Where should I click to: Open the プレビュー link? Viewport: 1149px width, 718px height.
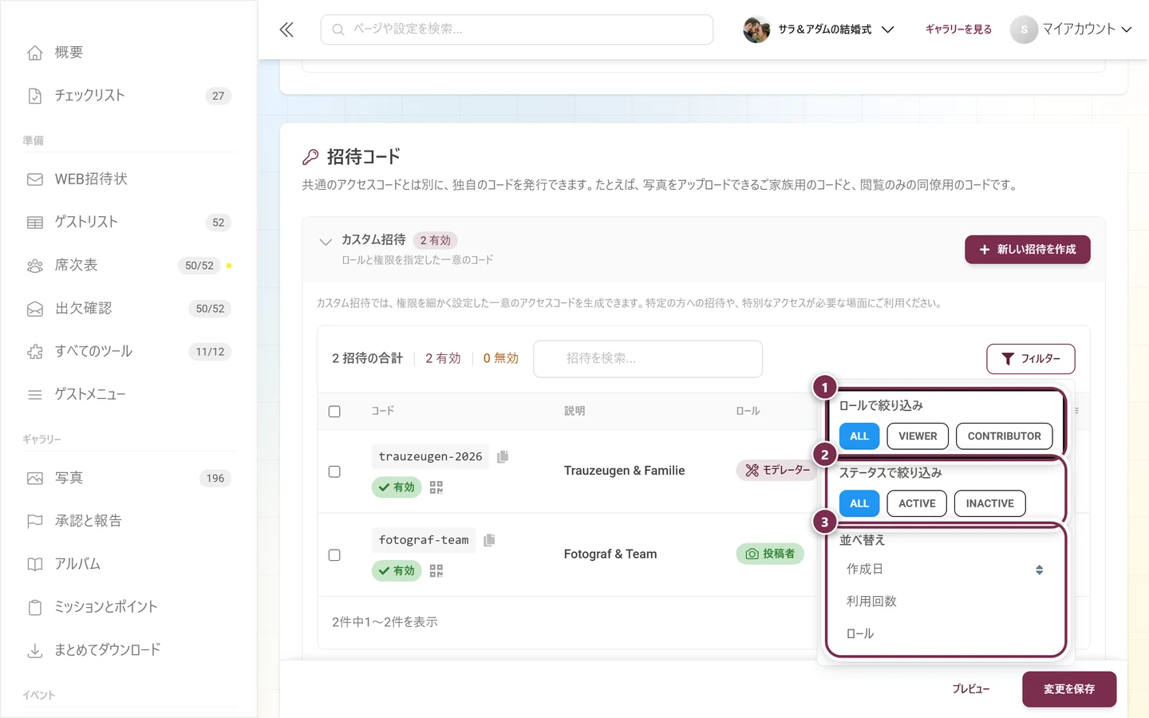coord(970,689)
